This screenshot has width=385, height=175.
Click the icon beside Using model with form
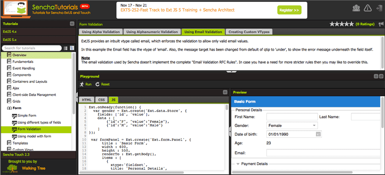click(x=14, y=136)
